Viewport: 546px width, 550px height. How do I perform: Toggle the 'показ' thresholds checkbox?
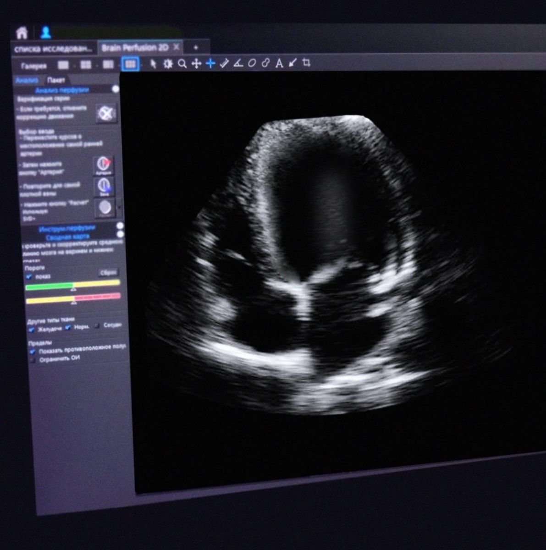(x=29, y=276)
